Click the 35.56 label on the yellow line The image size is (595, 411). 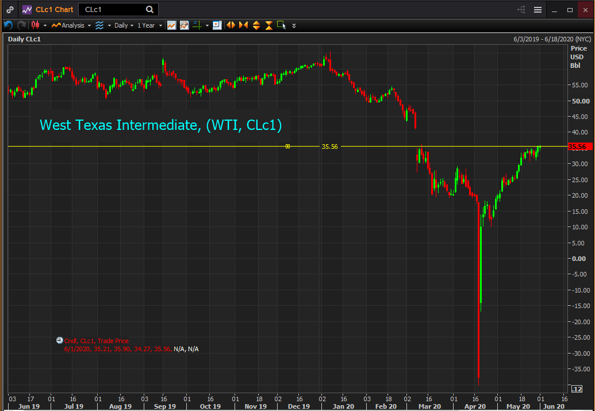click(x=330, y=147)
